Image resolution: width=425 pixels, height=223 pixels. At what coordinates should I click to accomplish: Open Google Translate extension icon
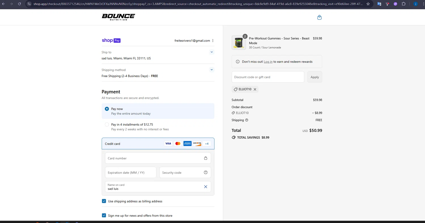point(379,4)
